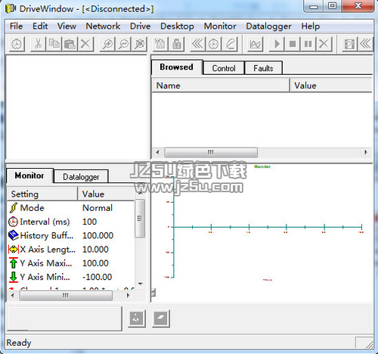Click the Zoom In magnifier icon
This screenshot has width=378, height=354.
coord(107,45)
